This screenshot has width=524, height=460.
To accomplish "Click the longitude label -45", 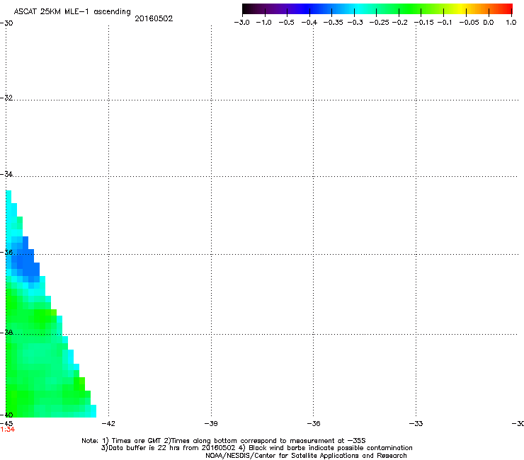I will tap(6, 424).
